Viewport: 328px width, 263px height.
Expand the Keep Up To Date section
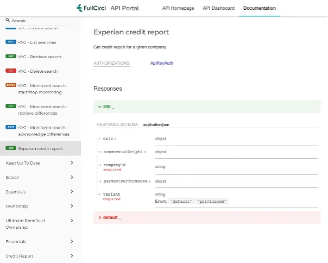[x=40, y=163]
